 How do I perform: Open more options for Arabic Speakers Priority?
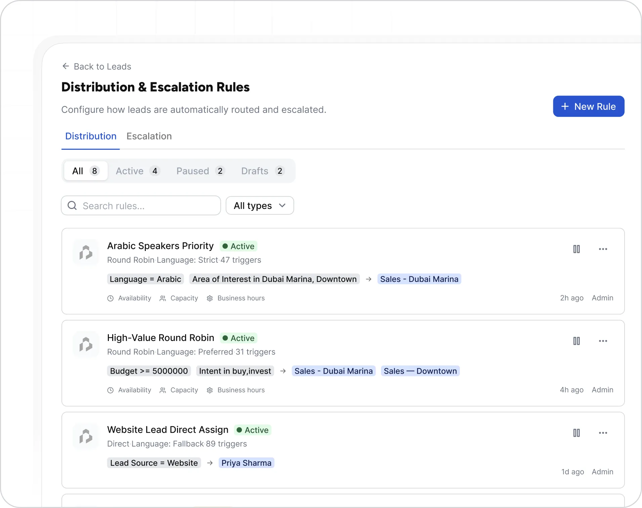click(603, 249)
